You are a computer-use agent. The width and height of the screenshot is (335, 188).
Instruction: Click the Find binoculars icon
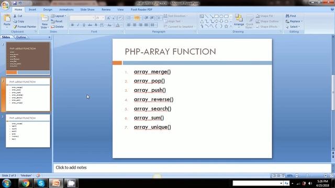tap(287, 16)
